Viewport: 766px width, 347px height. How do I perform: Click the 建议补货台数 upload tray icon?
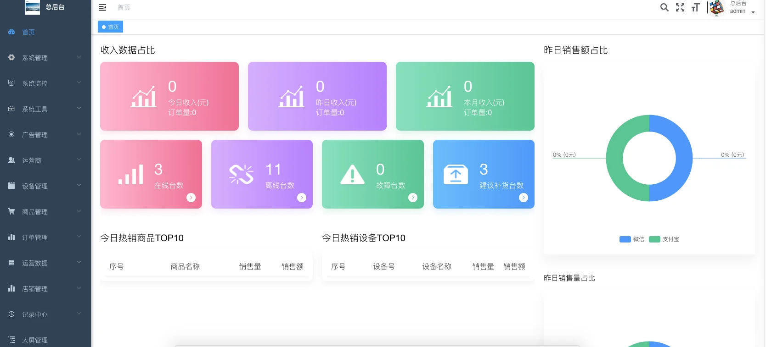click(x=456, y=174)
